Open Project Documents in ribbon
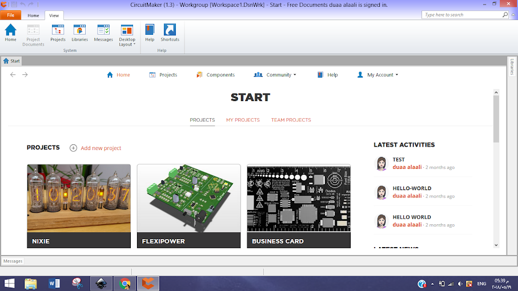Viewport: 518px width, 291px height. 33,35
